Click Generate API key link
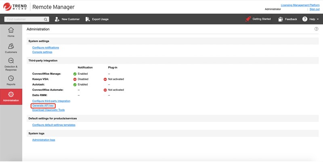The height and width of the screenshot is (162, 323). coord(43,105)
